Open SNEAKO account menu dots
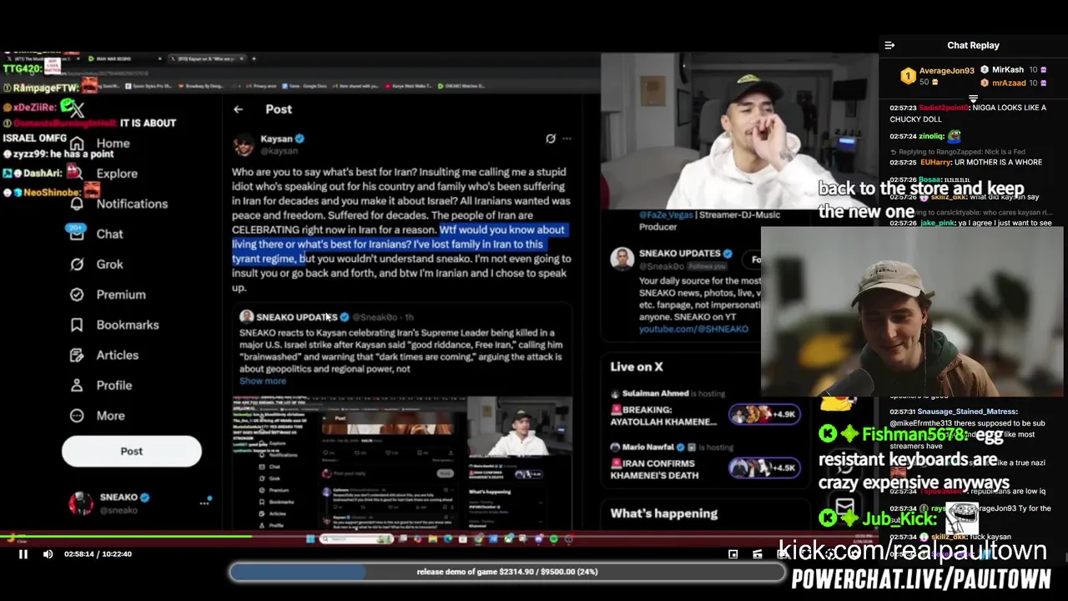The image size is (1068, 601). [204, 503]
